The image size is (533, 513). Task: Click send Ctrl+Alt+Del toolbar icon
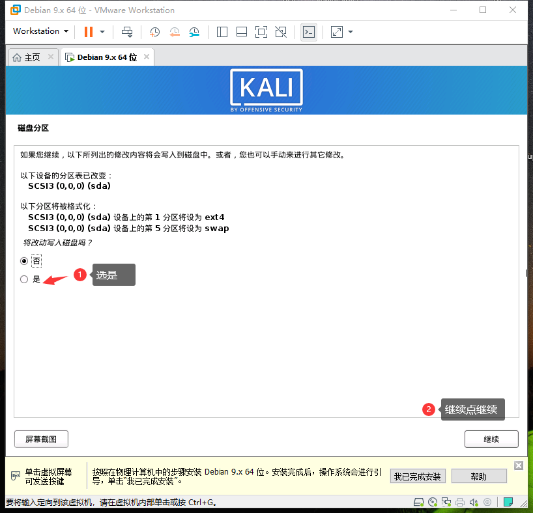pyautogui.click(x=127, y=32)
